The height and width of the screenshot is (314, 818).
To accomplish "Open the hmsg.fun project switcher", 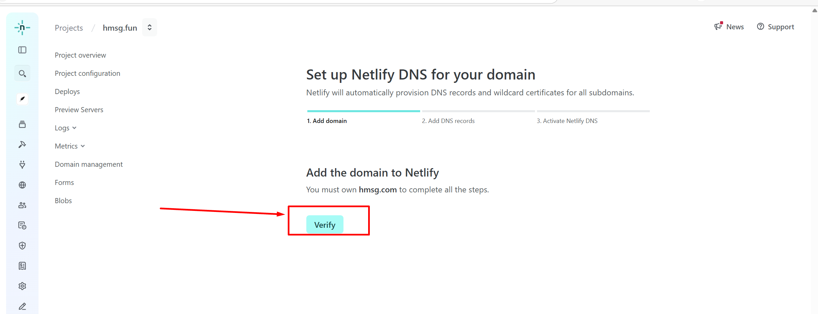I will click(149, 28).
